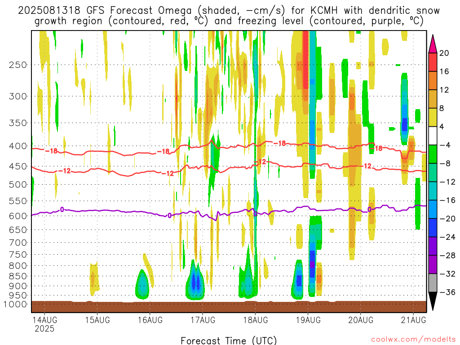Click the purple color bar segment below -24
Screen dimensions: 460x345
point(433,246)
